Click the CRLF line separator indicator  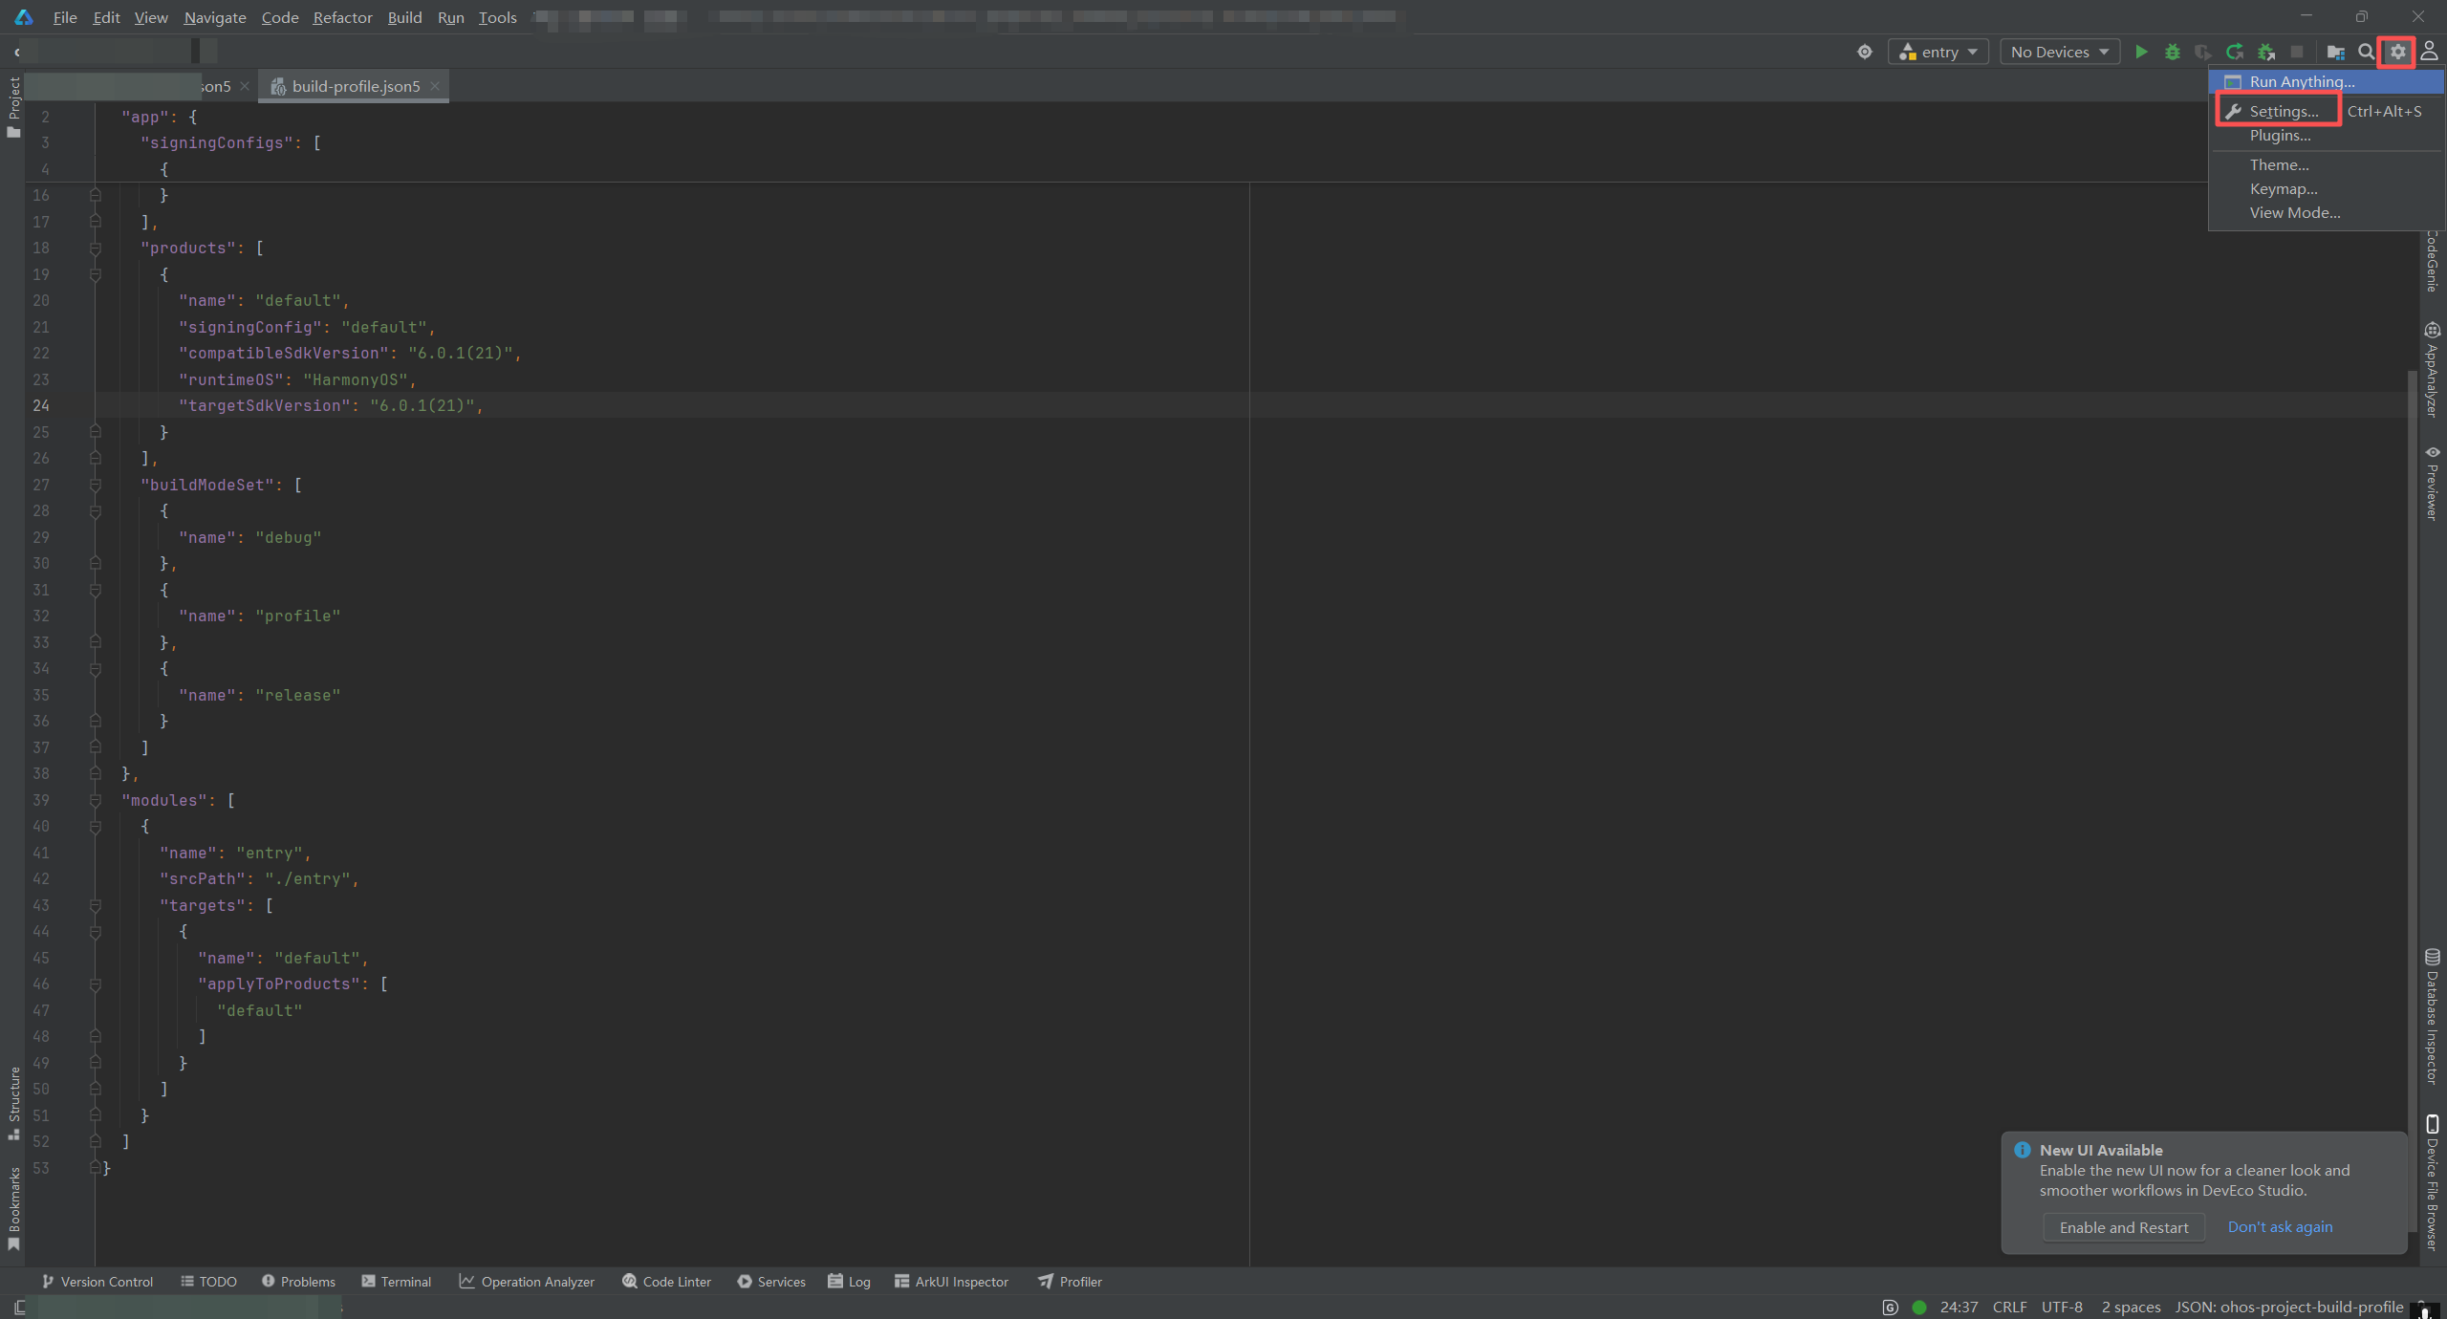coord(2009,1307)
